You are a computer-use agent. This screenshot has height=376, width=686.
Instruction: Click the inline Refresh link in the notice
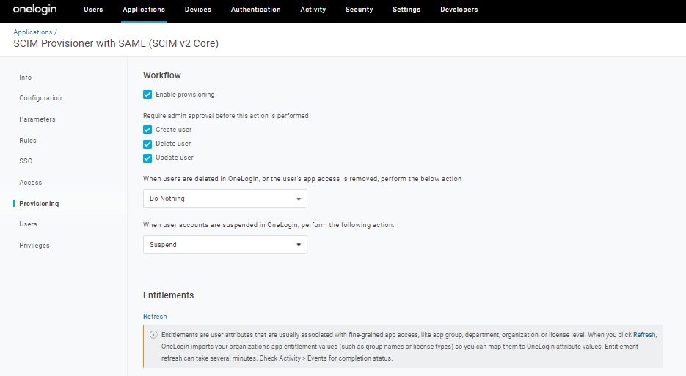coord(644,334)
